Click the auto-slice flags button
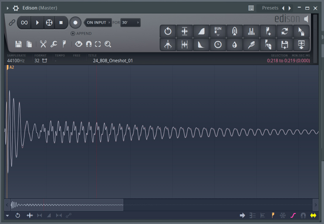Screen dimensions: 324x224 [268, 45]
